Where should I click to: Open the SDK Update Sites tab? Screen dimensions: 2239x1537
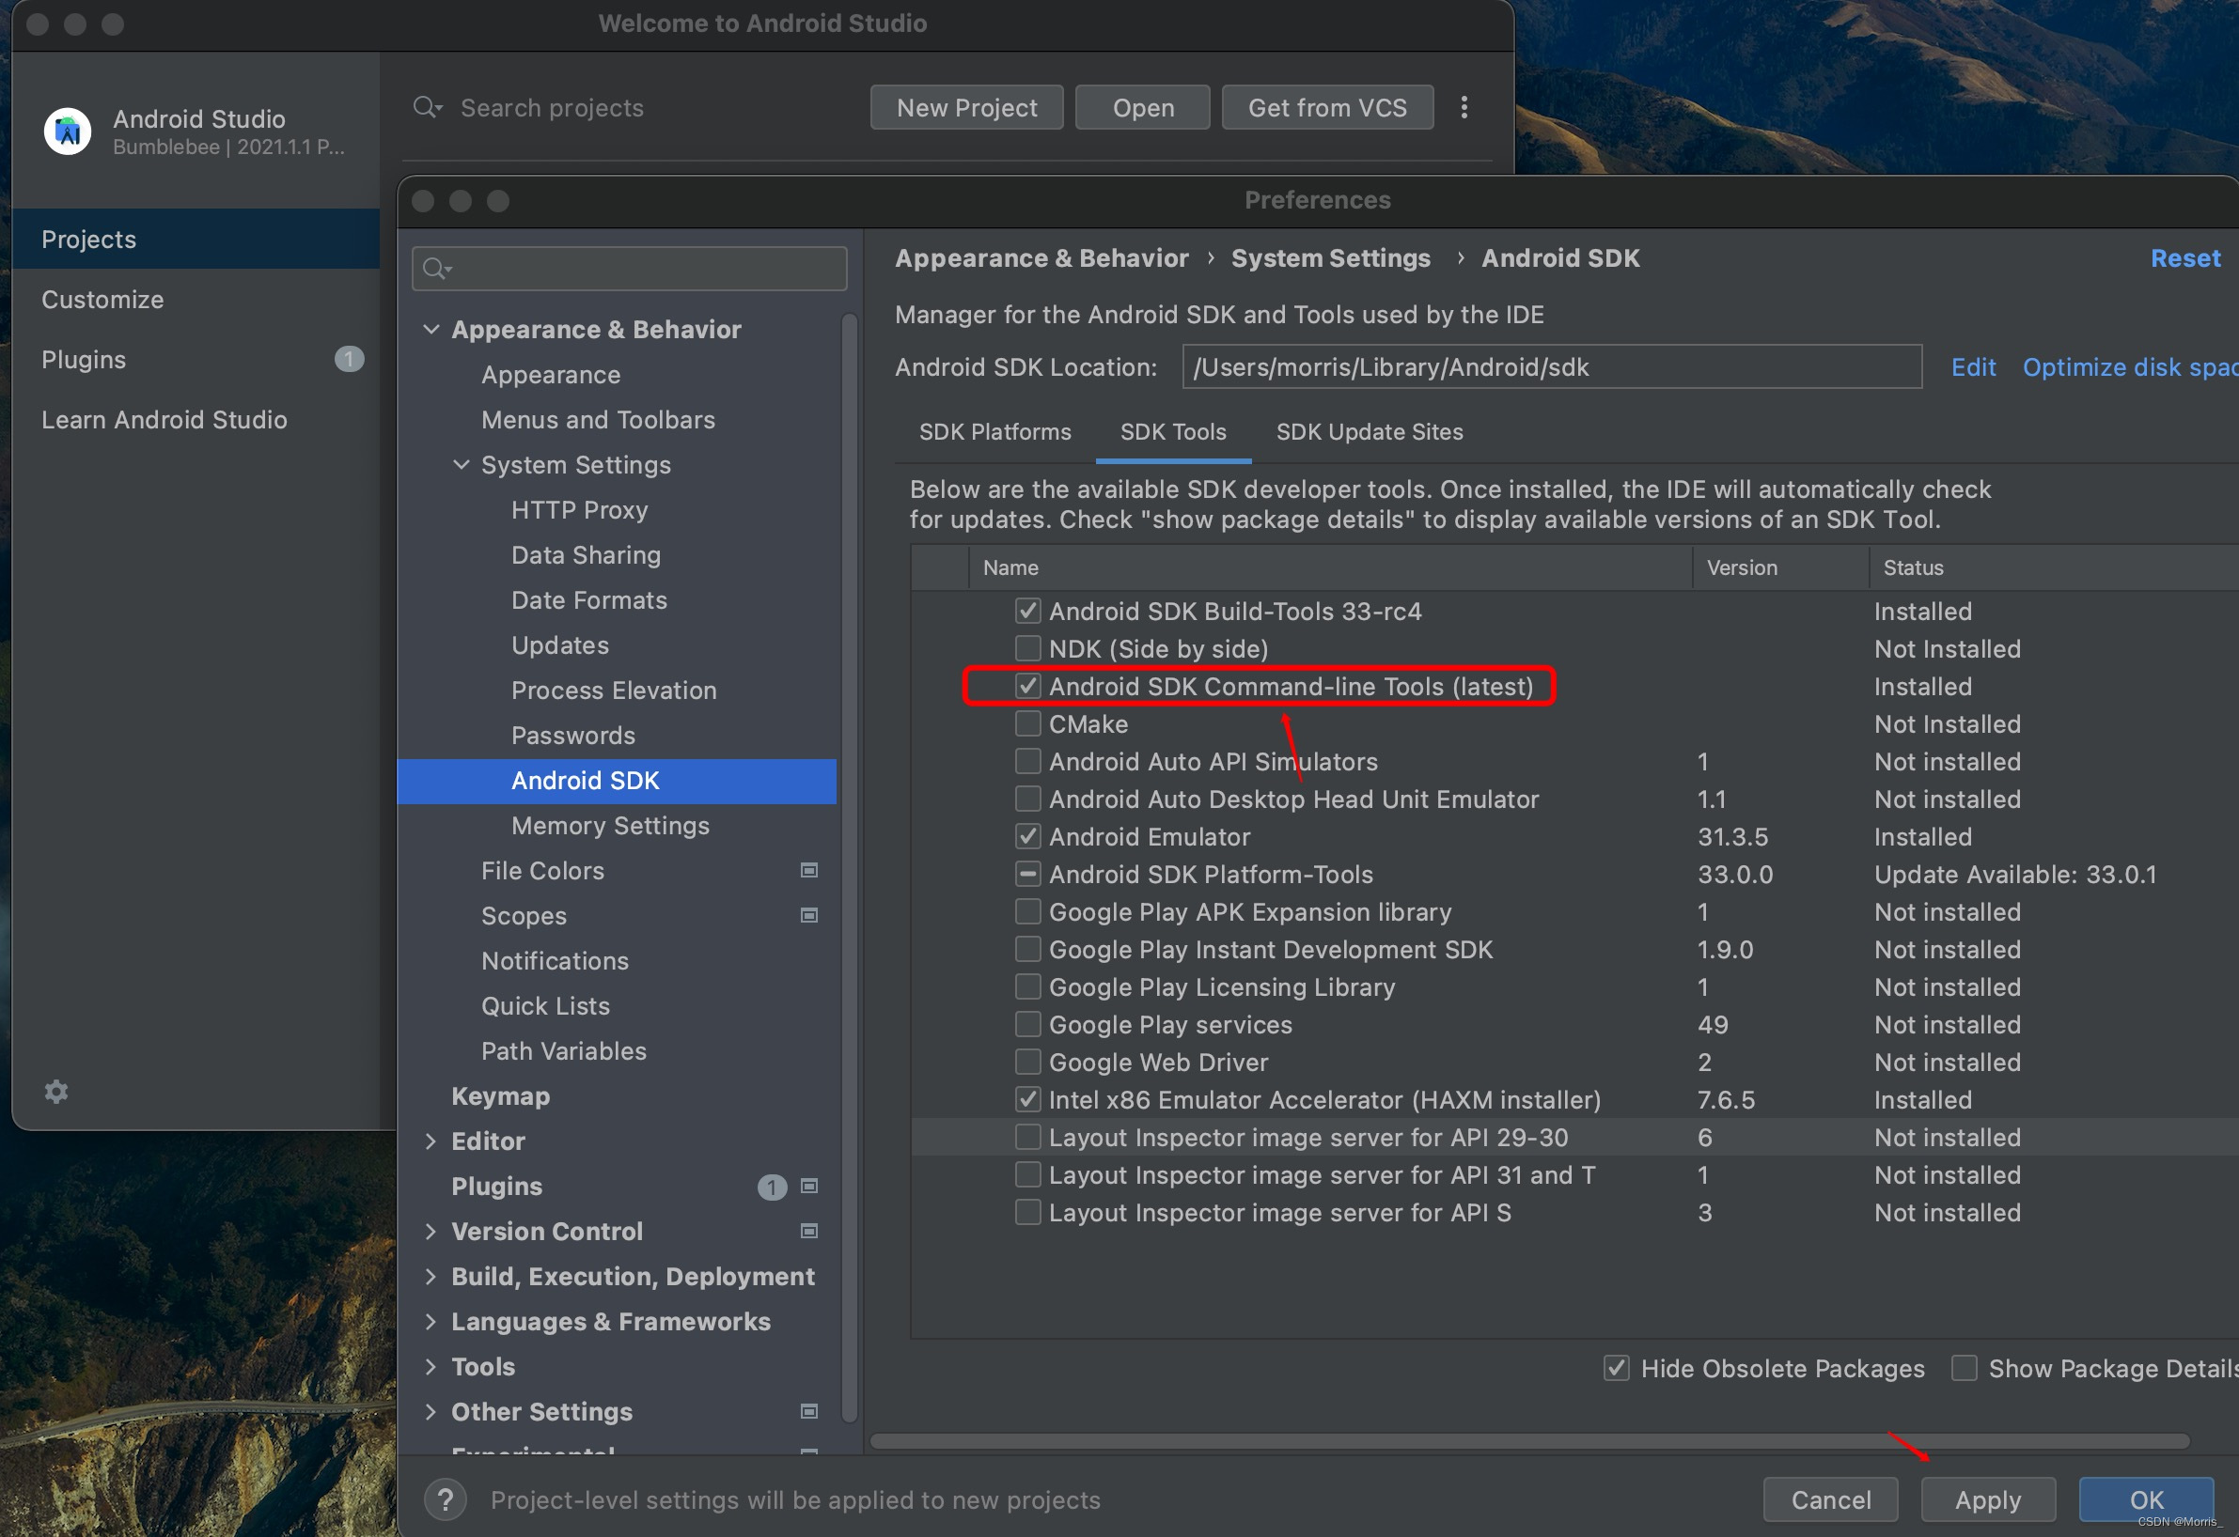[1369, 431]
